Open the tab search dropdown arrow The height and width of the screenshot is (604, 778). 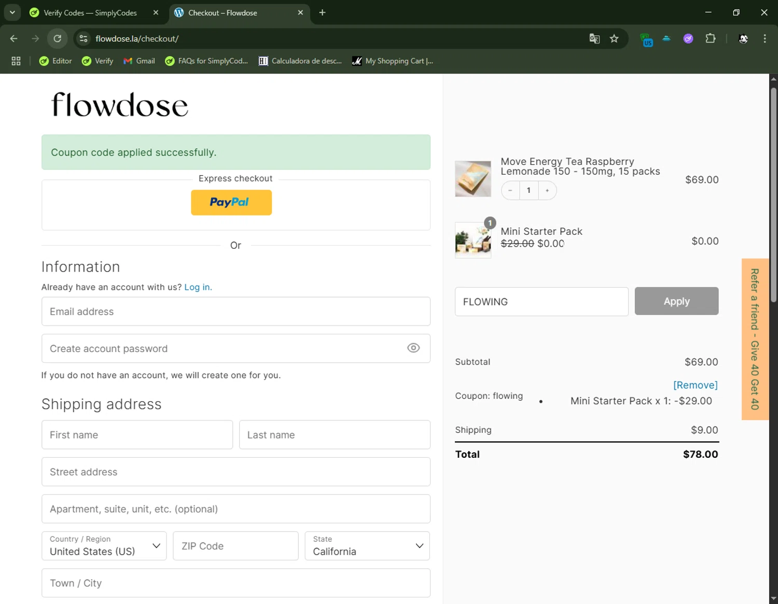12,12
